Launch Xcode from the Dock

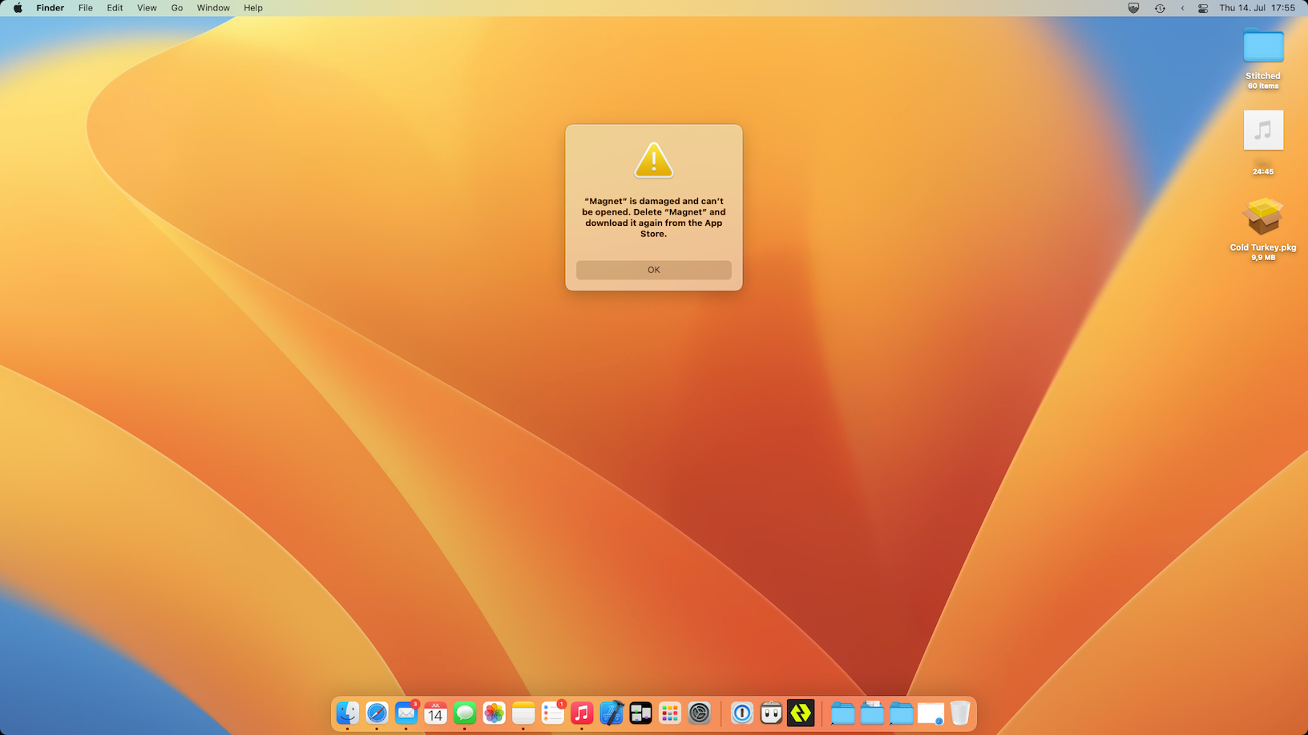click(612, 713)
